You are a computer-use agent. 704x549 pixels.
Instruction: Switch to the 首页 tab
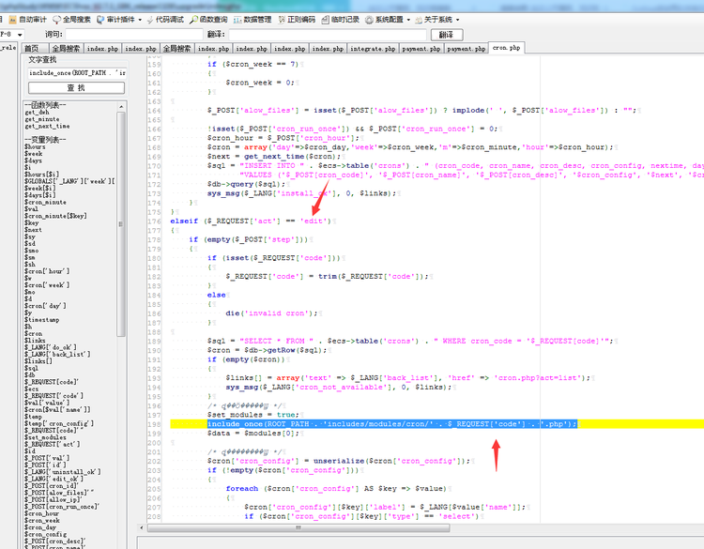click(31, 48)
